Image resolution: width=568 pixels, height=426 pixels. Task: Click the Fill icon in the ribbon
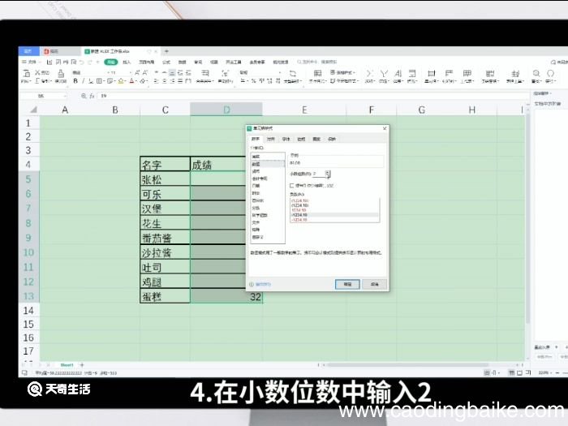(x=412, y=73)
